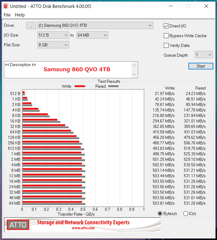
Task: Click the gray Read legend swatch
Action: pyautogui.click(x=113, y=86)
